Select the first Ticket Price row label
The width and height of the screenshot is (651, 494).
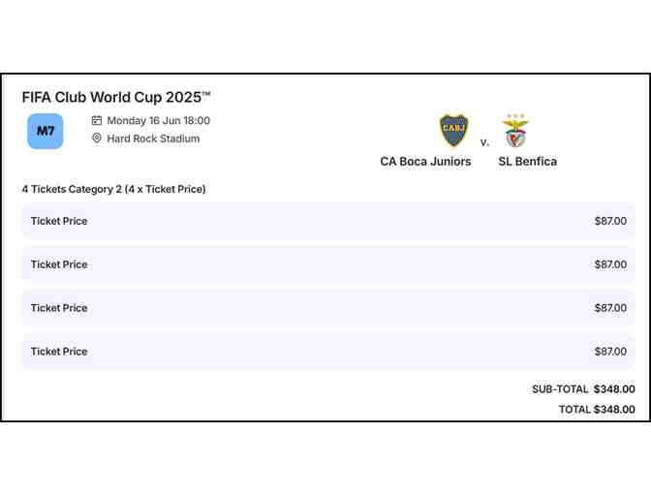click(x=59, y=221)
